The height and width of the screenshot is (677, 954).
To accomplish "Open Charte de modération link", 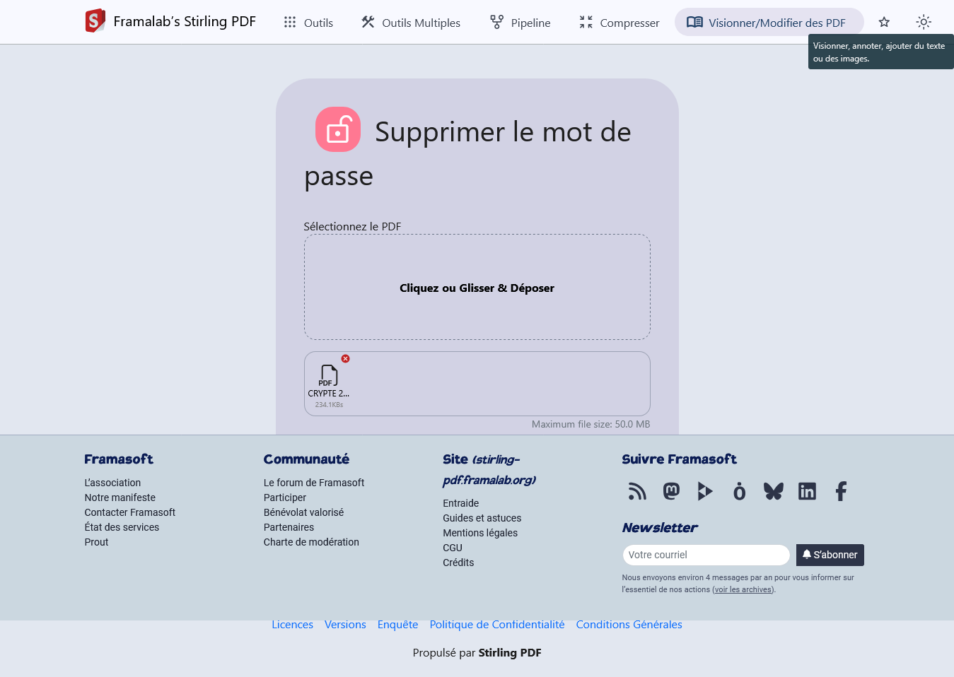I will coord(311,542).
